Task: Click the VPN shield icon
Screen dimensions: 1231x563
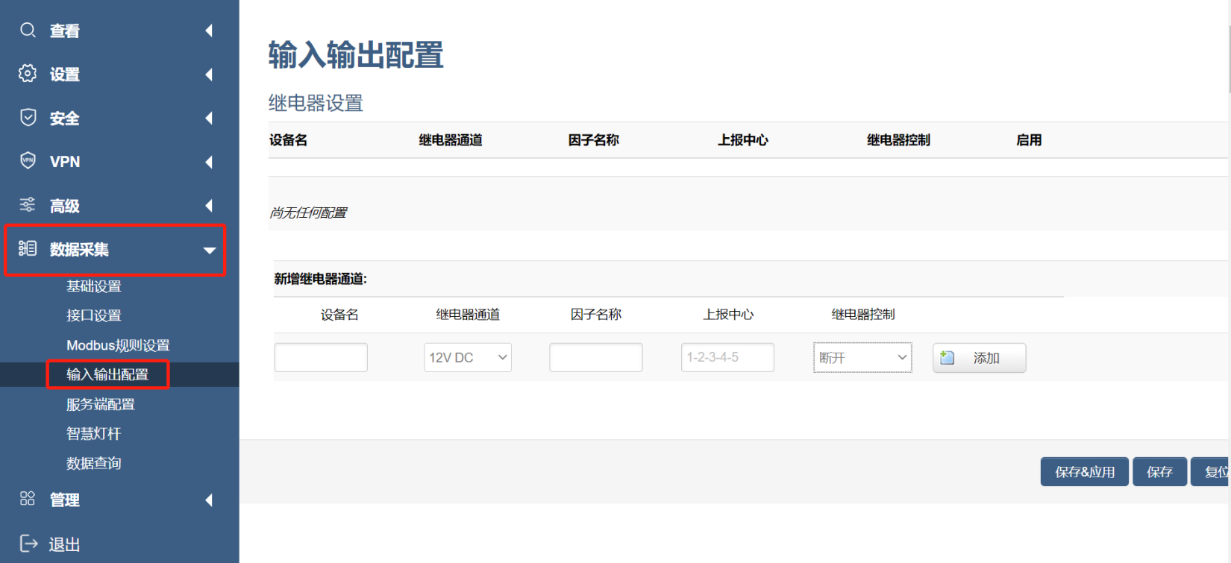Action: (x=28, y=161)
